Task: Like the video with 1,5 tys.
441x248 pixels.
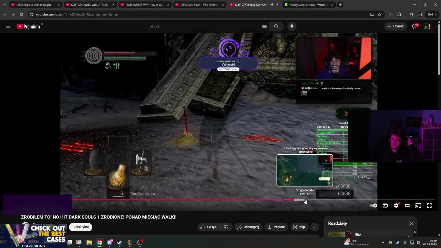Action: [209, 227]
